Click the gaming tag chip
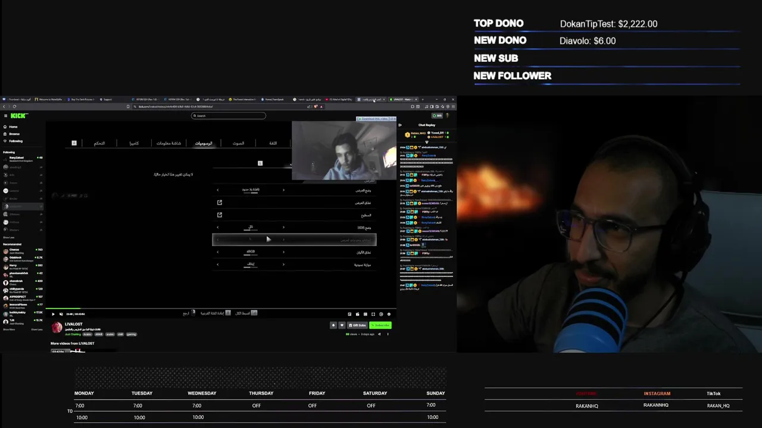This screenshot has width=762, height=428. click(132, 334)
